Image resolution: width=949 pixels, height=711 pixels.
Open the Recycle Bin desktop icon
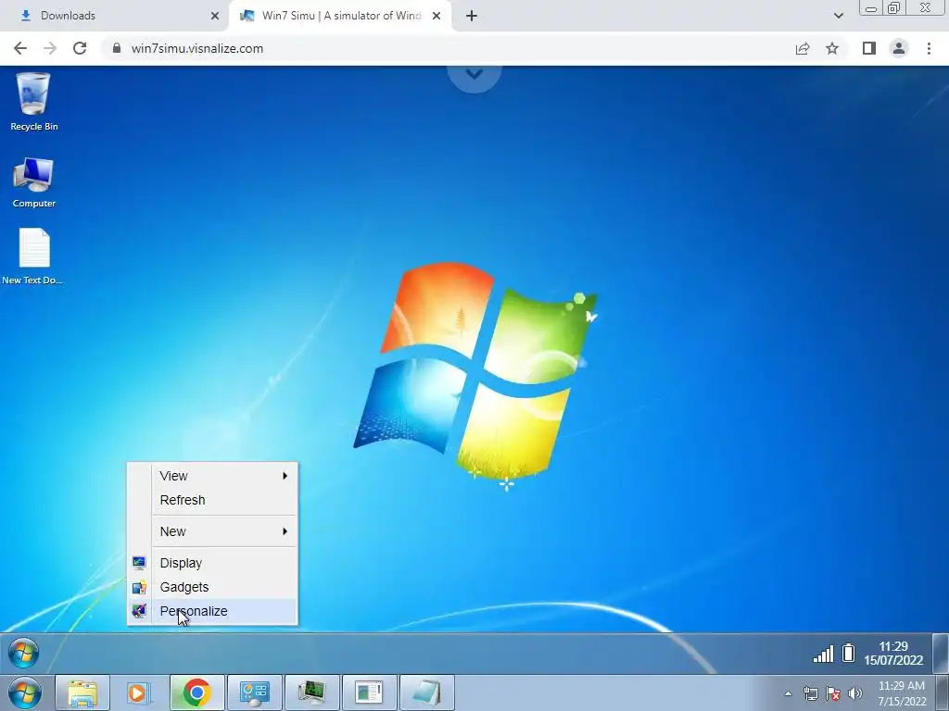[x=33, y=101]
